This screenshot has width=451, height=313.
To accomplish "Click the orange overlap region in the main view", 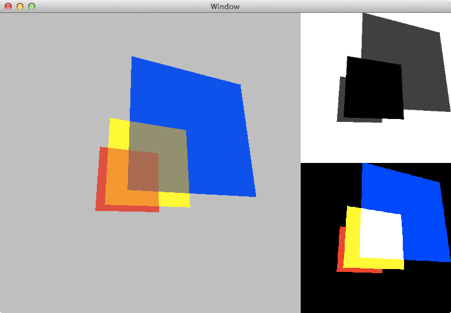I will click(x=116, y=176).
